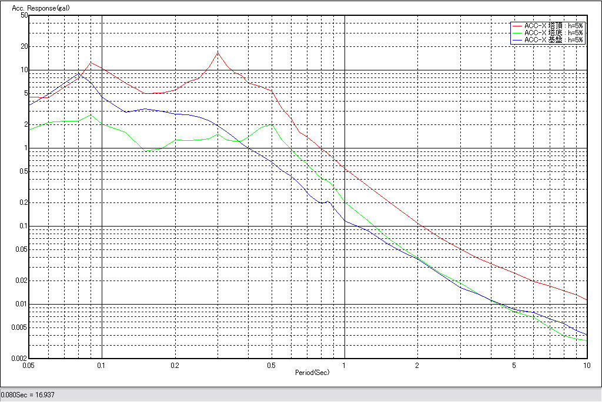Screen dimensions: 602x402
Task: Click the blue line sample in legend
Action: point(517,40)
